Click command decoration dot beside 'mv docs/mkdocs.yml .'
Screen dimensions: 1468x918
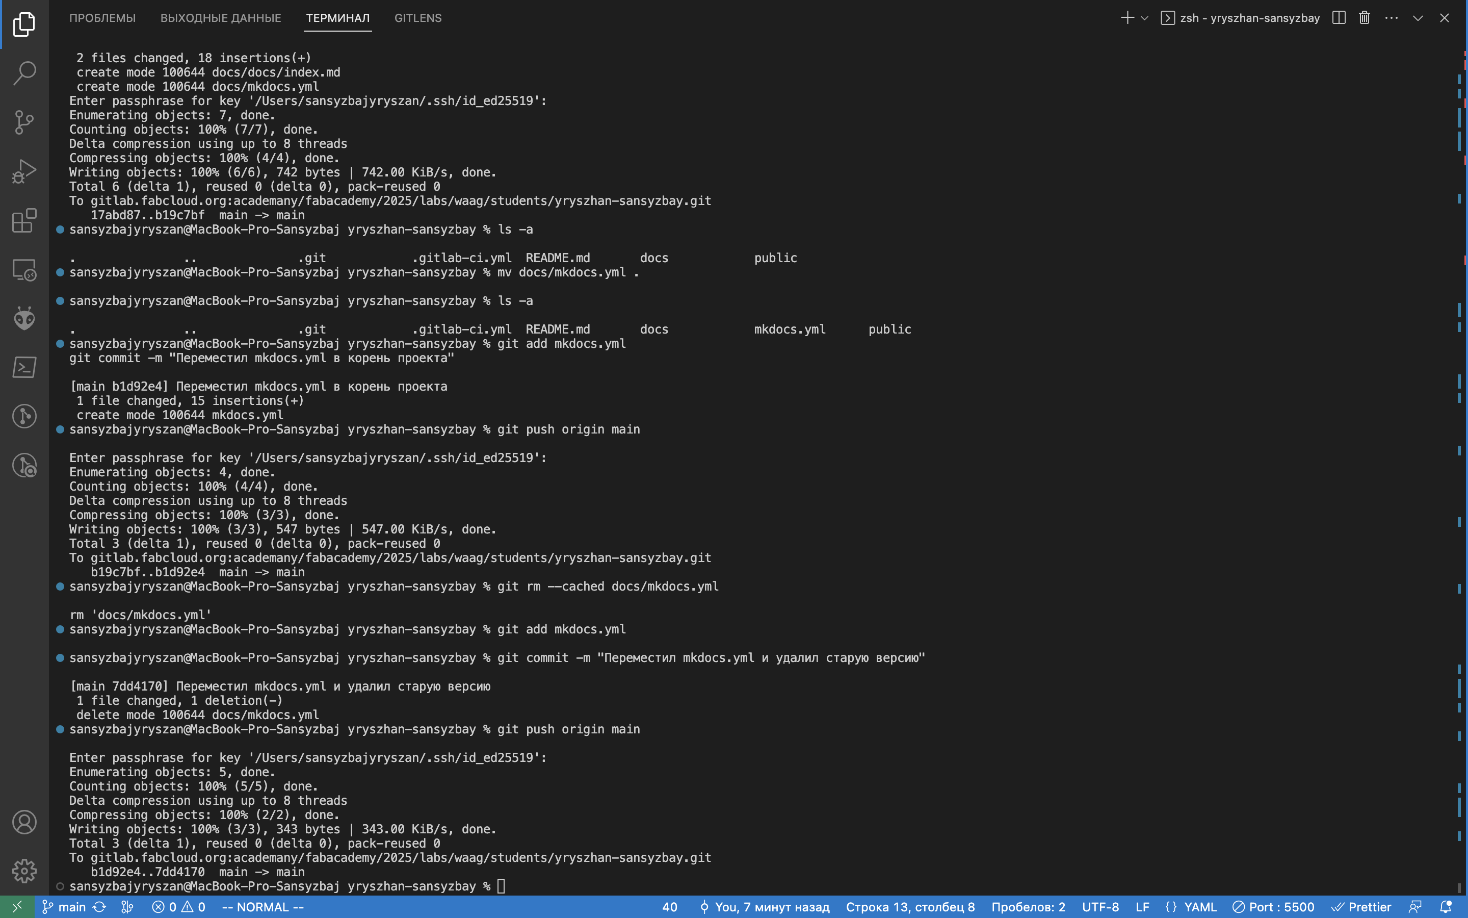60,272
